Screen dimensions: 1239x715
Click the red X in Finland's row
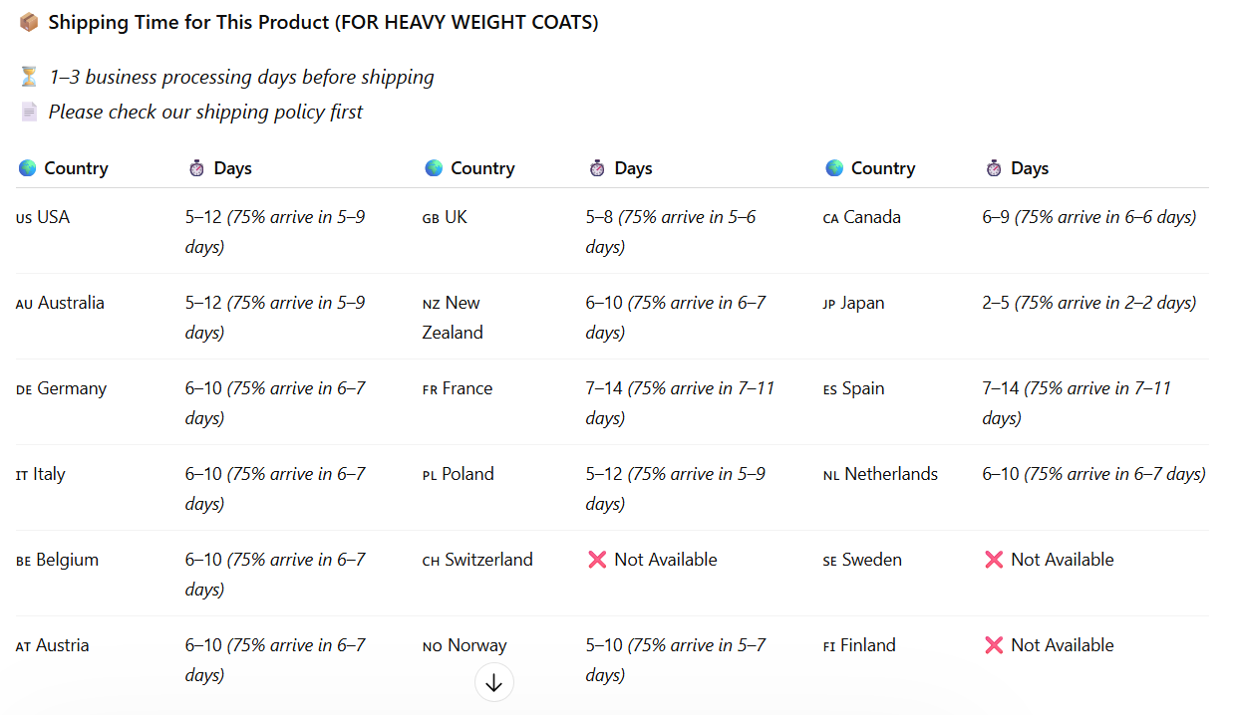994,645
